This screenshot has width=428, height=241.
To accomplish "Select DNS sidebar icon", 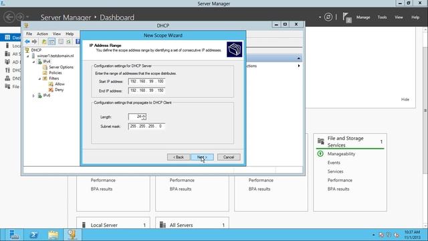I will pyautogui.click(x=7, y=78).
